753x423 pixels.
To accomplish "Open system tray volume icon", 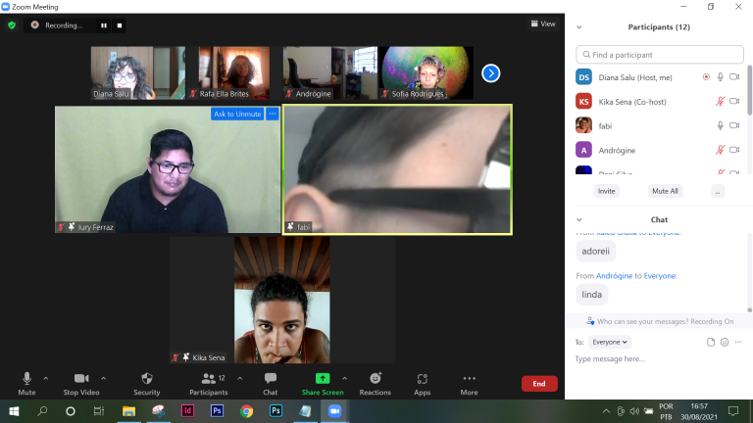I will pyautogui.click(x=634, y=411).
